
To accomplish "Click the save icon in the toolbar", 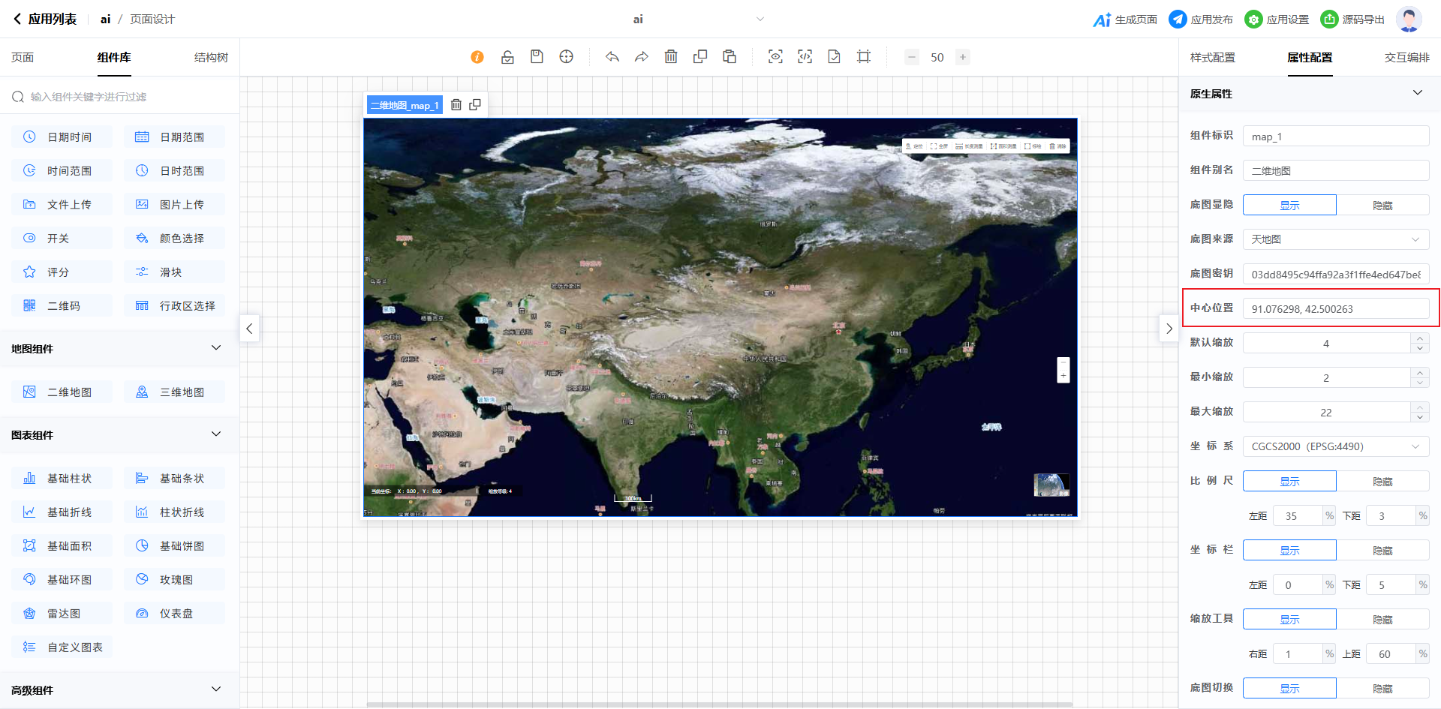I will click(537, 57).
